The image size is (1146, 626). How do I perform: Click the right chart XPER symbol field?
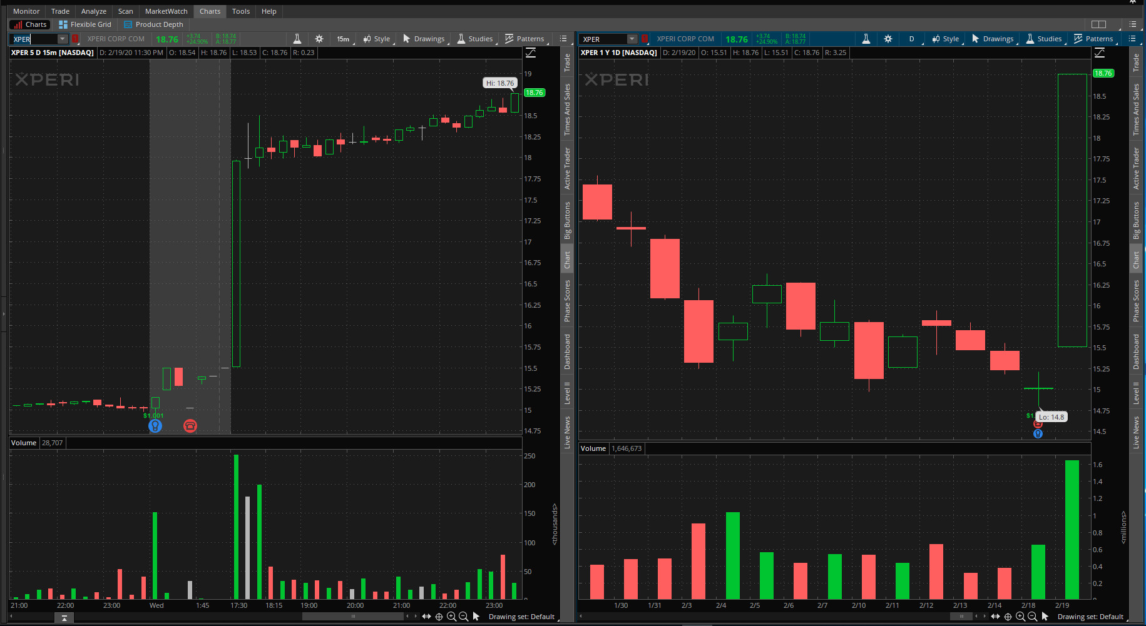[604, 39]
